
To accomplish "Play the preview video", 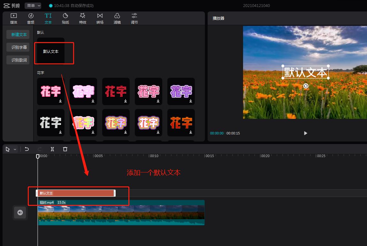I will pos(305,133).
